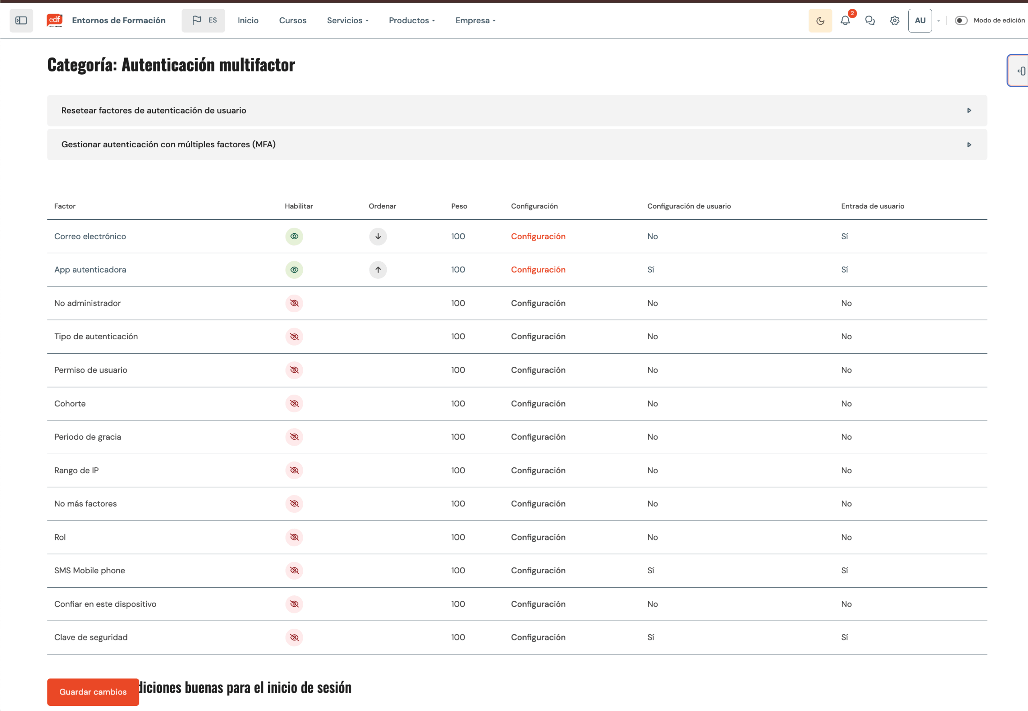Click the Configuración de usuario column header
Image resolution: width=1028 pixels, height=711 pixels.
click(689, 206)
